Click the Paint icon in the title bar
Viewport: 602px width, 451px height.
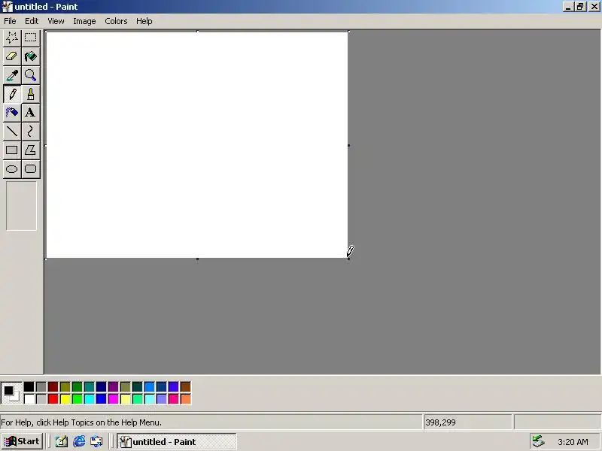[8, 7]
